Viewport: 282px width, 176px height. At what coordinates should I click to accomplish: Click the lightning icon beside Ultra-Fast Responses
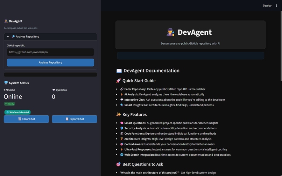(x=122, y=149)
